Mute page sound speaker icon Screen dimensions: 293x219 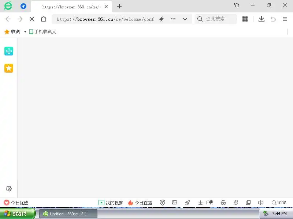point(261,203)
